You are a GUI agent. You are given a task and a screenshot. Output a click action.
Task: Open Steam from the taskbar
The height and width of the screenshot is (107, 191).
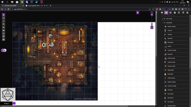click(36, 2)
